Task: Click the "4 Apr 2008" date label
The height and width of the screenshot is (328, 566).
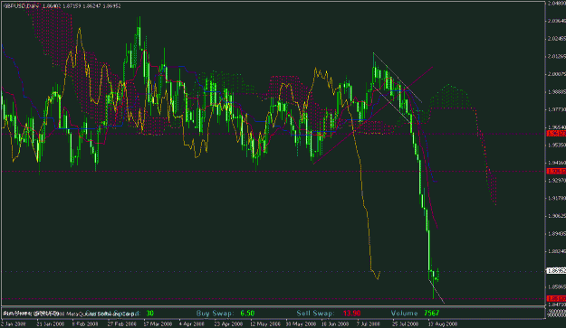Action: [192, 323]
